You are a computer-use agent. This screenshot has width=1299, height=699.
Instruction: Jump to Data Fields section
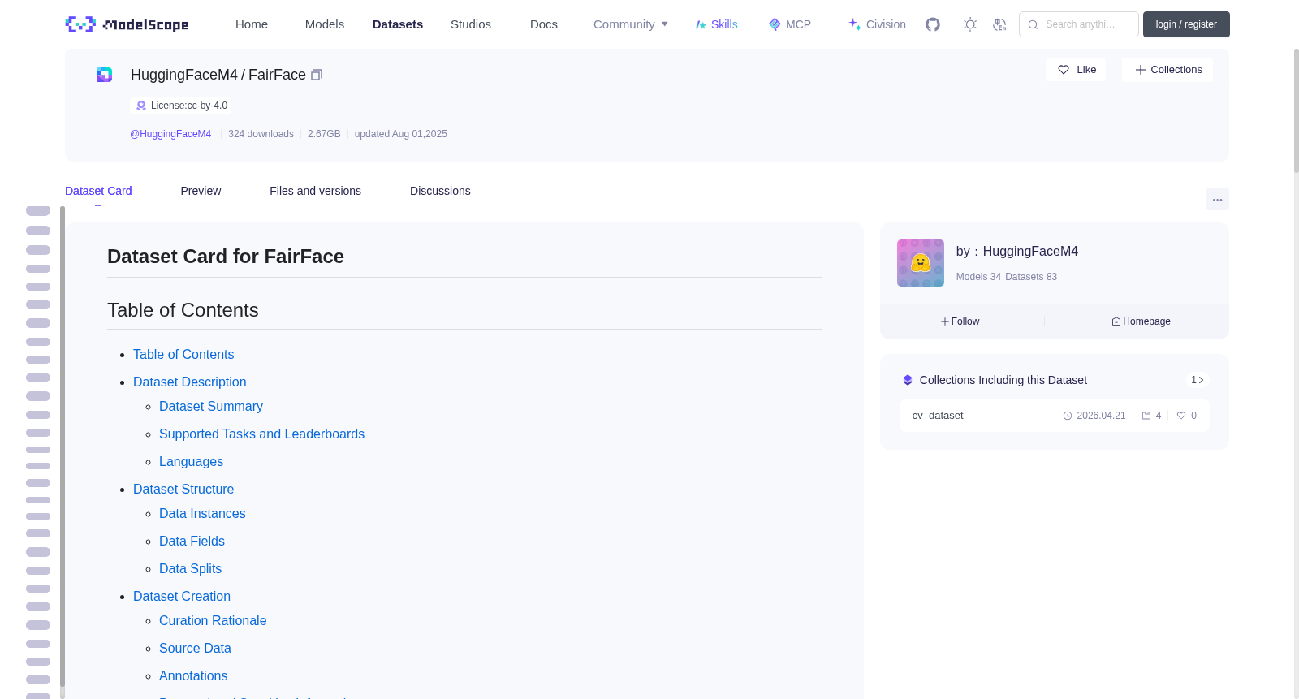[x=192, y=542]
